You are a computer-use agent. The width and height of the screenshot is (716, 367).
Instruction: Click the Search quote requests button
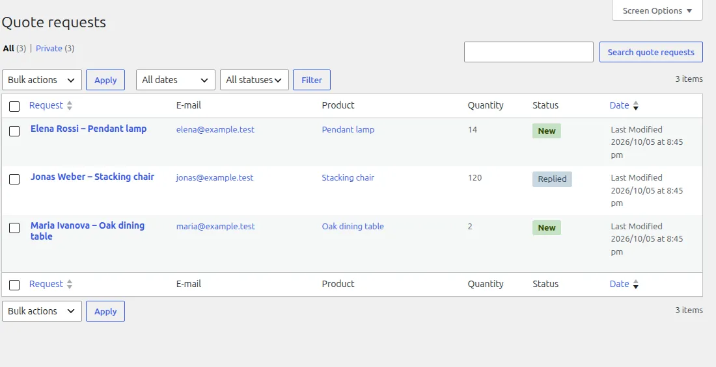click(651, 52)
